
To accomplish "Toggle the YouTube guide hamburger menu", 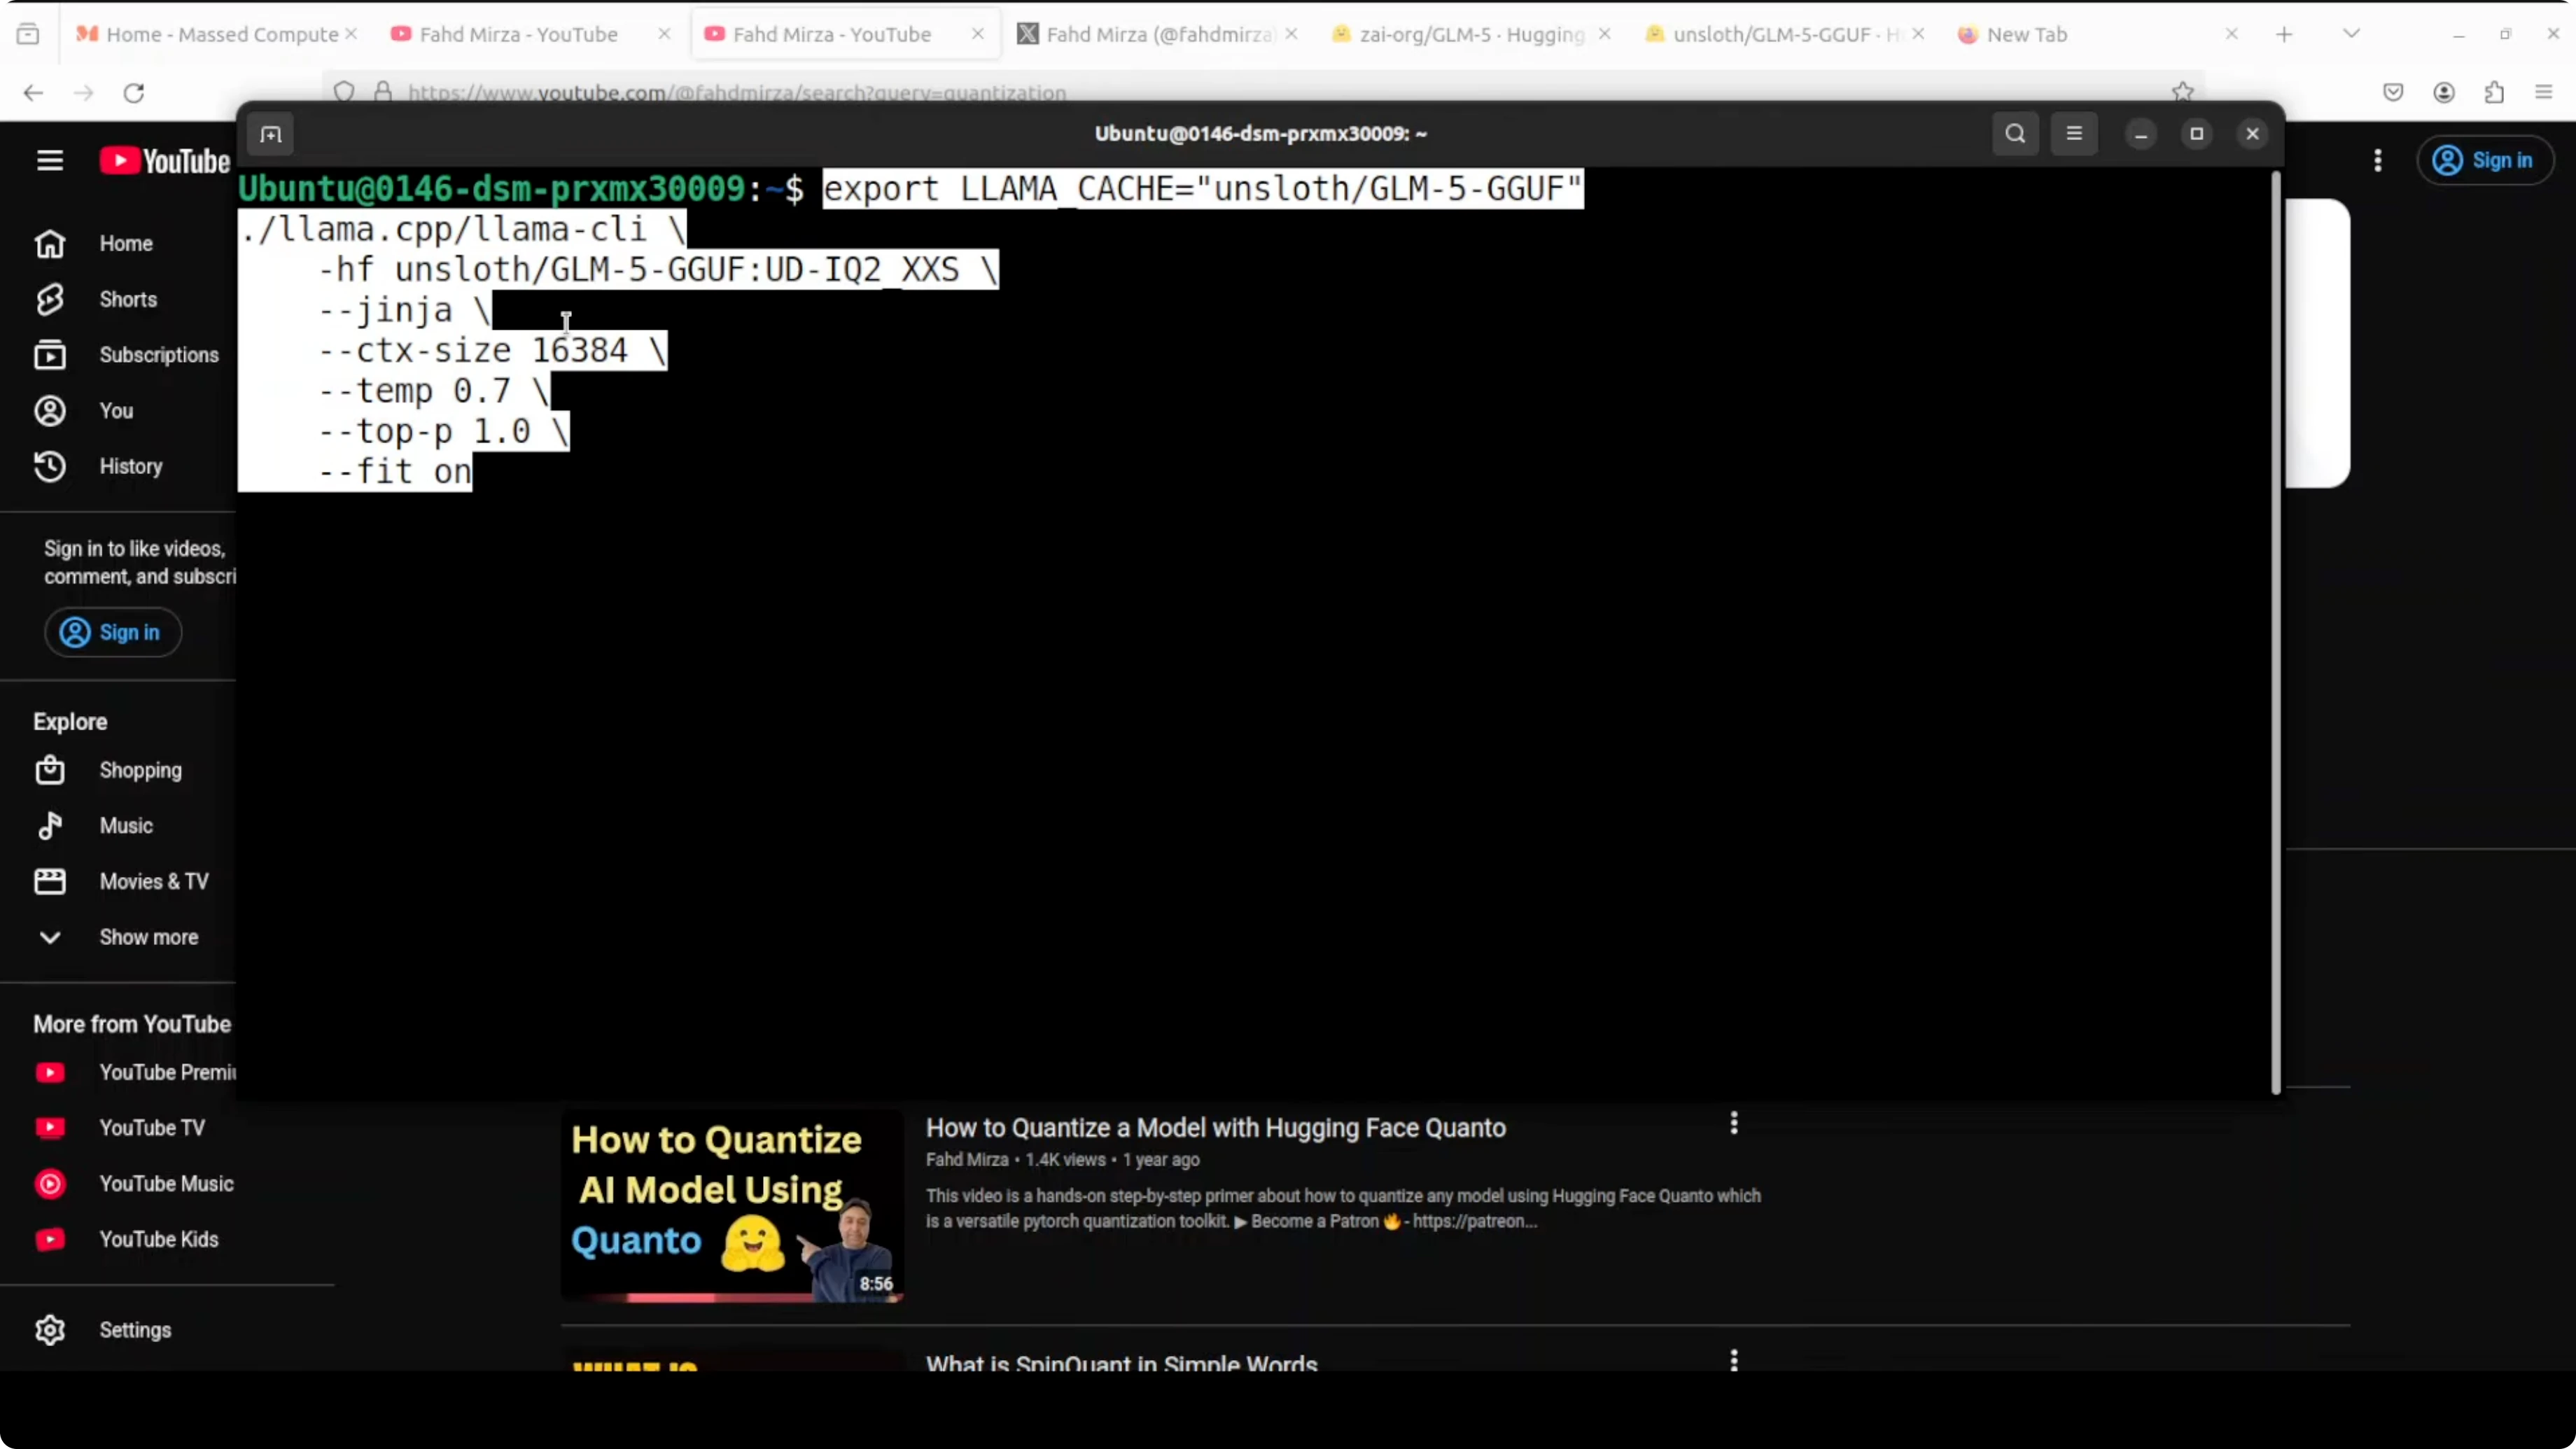I will [50, 161].
